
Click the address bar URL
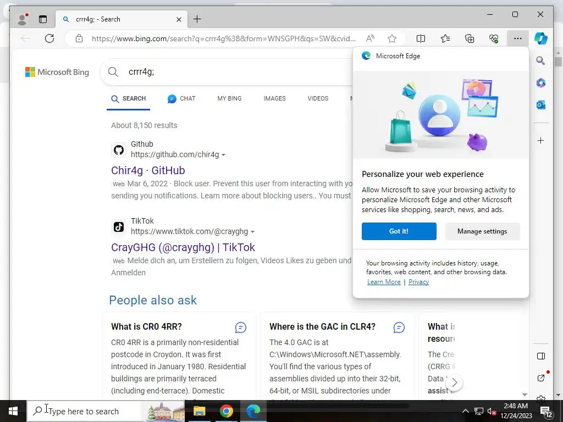coord(223,38)
